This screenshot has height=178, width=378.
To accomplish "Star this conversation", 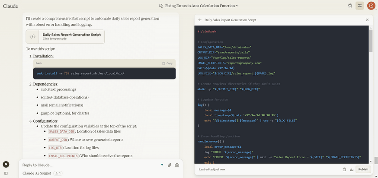I will [350, 6].
